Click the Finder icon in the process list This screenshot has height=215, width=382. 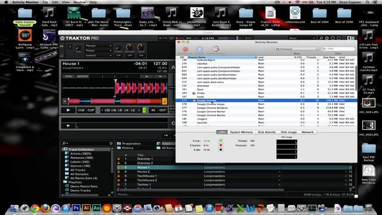coord(194,93)
